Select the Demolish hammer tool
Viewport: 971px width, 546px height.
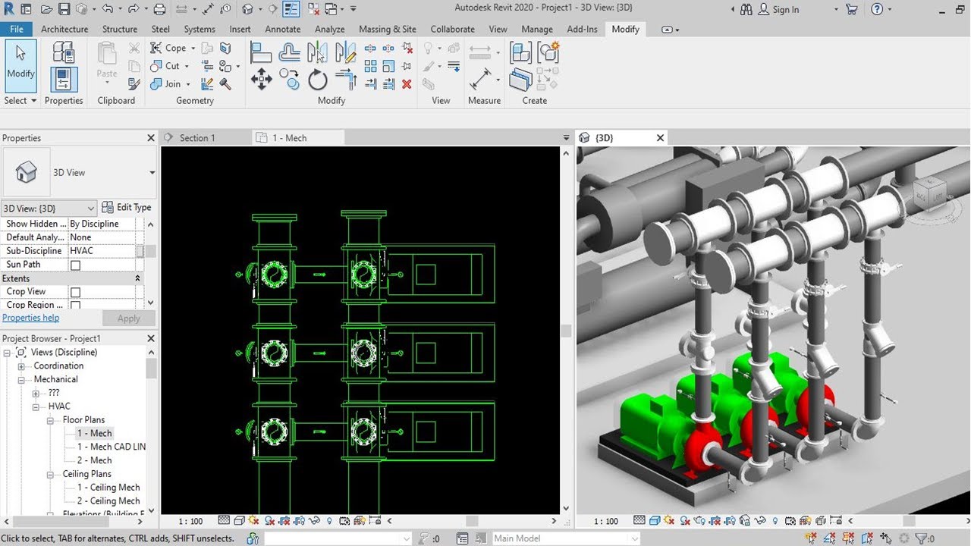point(225,83)
